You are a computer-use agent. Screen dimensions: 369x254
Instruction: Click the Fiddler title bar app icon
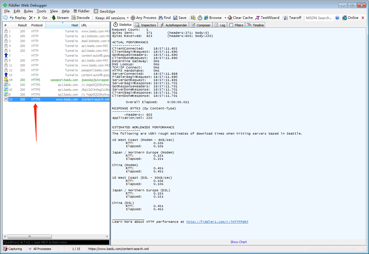[5, 5]
